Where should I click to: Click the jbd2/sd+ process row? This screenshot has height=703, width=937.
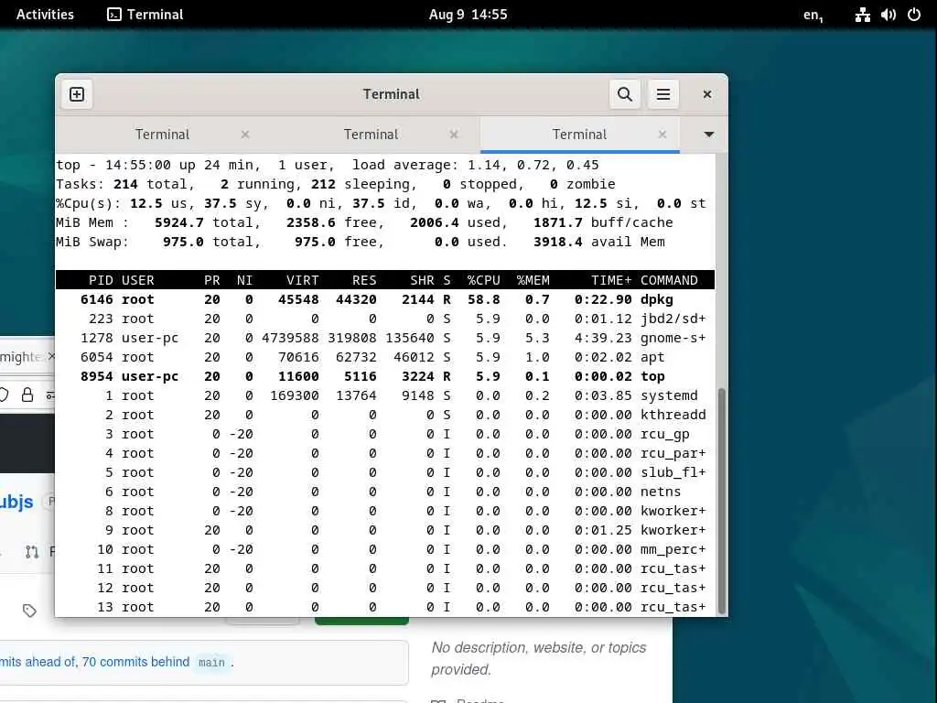(385, 319)
